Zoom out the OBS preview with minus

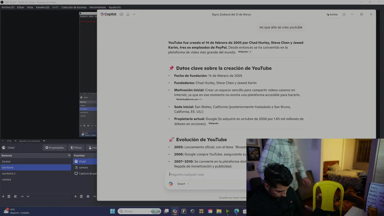[x=3, y=141]
